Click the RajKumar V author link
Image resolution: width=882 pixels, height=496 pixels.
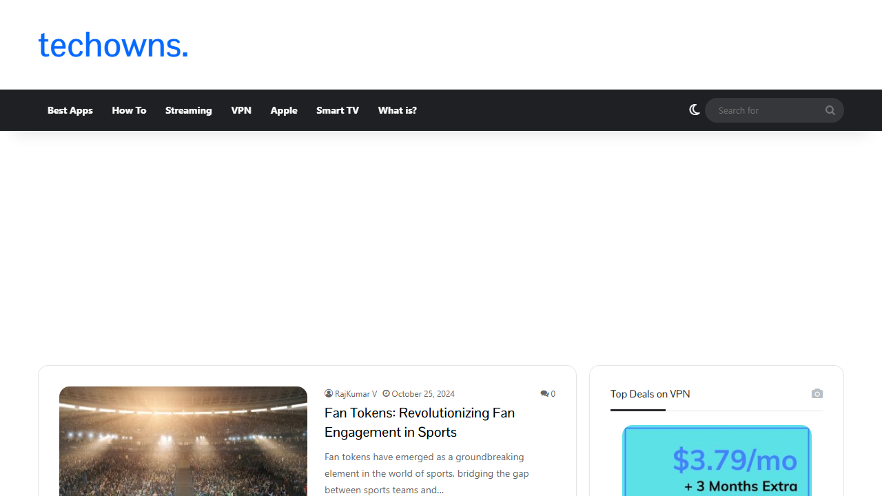click(355, 393)
